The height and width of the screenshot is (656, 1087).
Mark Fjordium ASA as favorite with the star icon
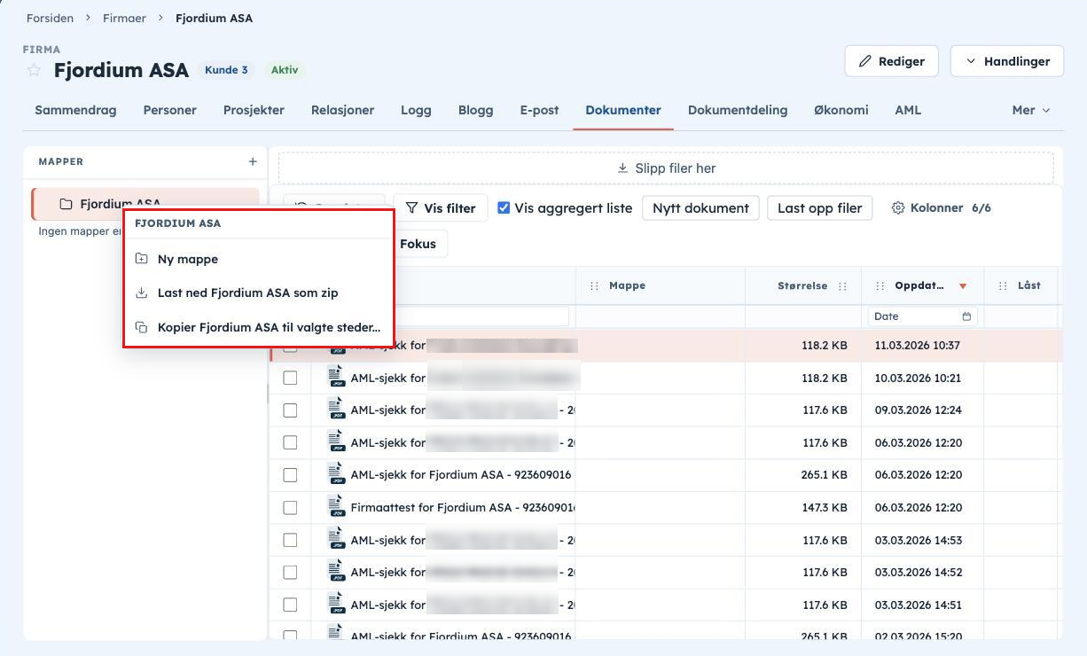(x=34, y=70)
